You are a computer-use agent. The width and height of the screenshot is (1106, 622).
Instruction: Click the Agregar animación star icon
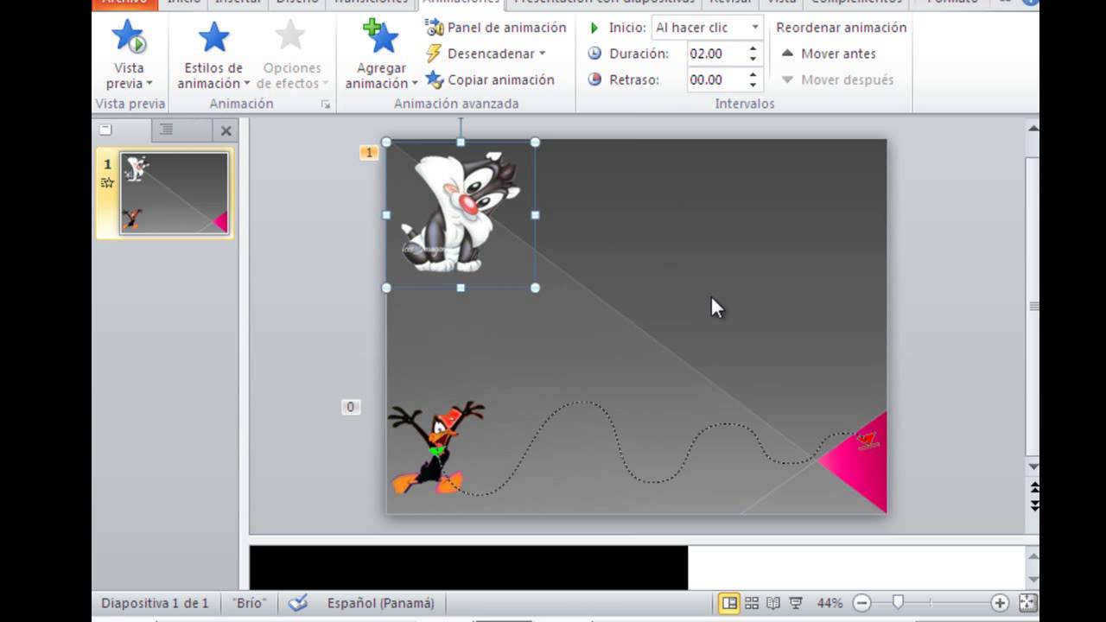point(380,38)
